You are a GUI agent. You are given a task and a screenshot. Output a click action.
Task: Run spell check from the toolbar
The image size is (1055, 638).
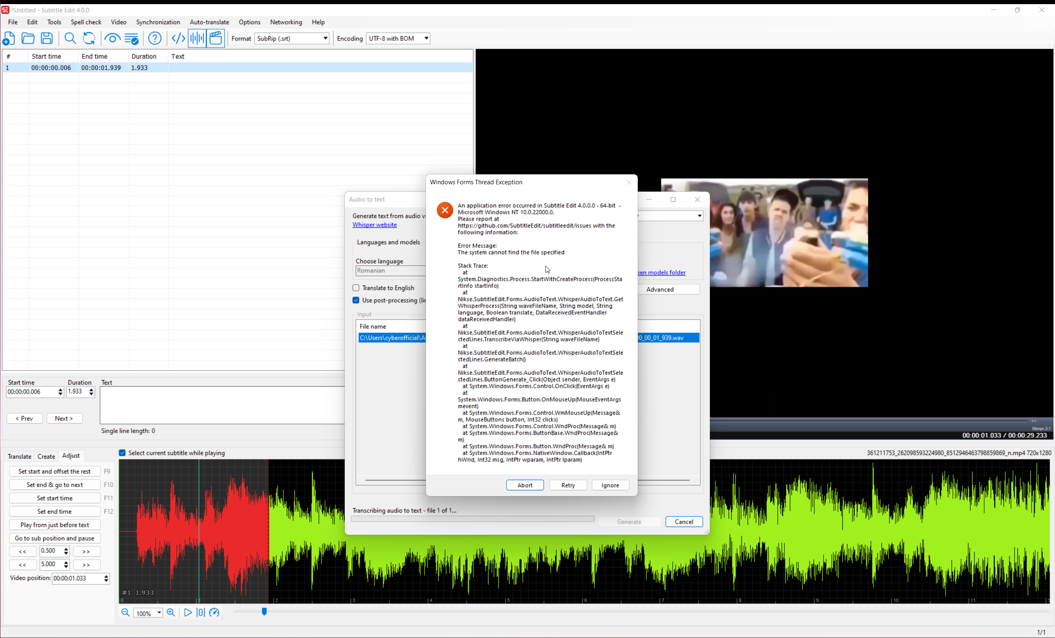(x=131, y=38)
